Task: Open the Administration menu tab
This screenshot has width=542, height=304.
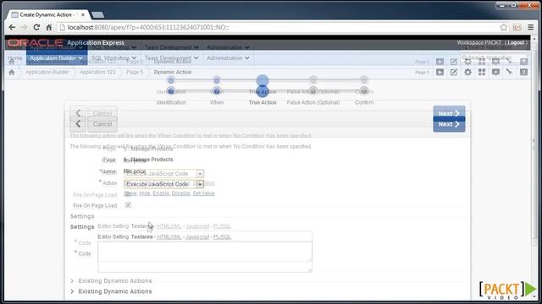Action: point(228,58)
